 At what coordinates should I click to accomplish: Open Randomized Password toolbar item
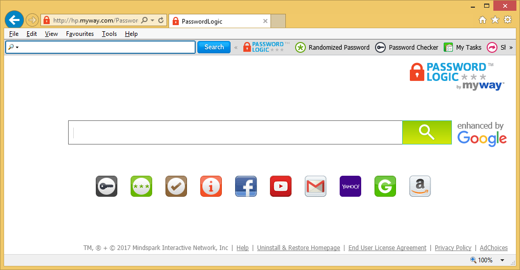[332, 48]
